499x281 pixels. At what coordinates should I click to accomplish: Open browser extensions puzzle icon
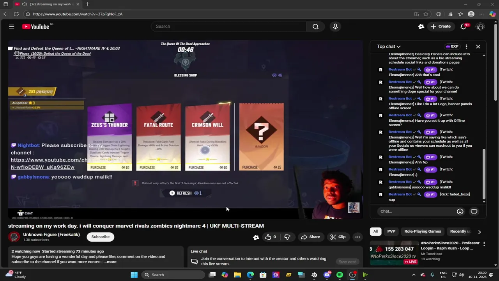click(x=439, y=14)
